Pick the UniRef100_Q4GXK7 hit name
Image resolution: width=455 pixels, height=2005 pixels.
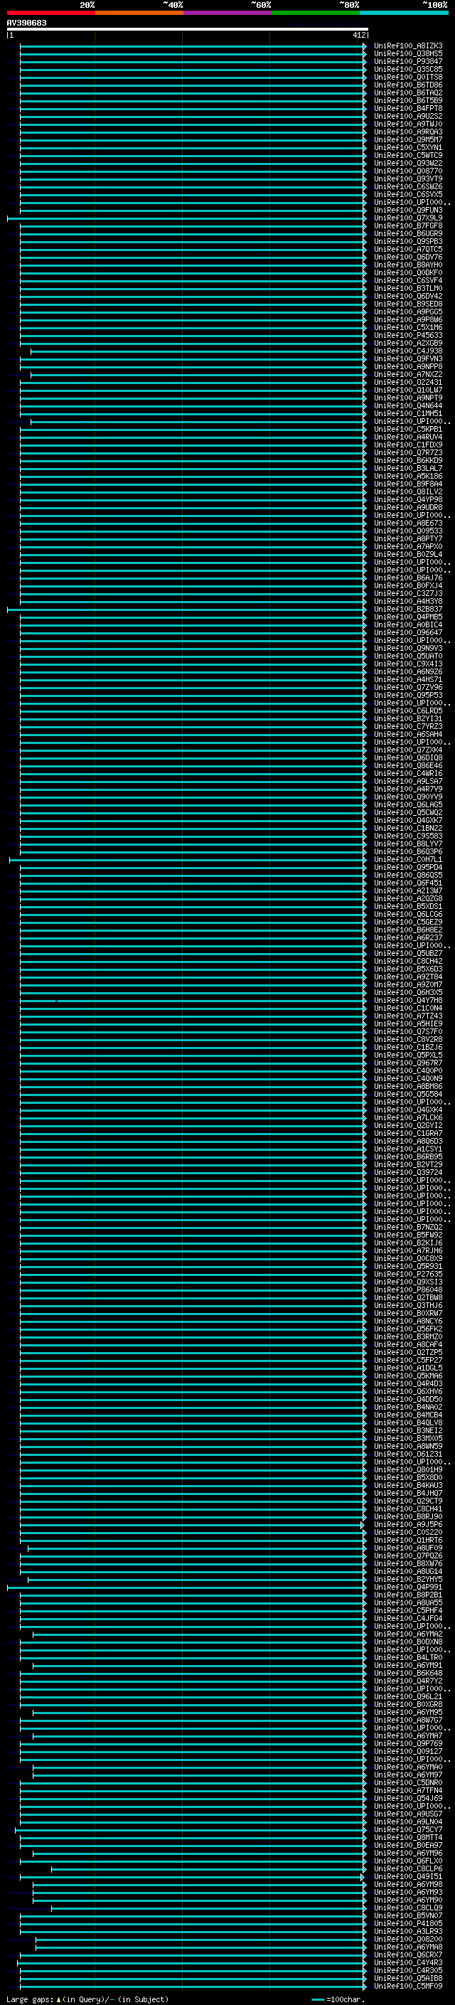point(407,820)
